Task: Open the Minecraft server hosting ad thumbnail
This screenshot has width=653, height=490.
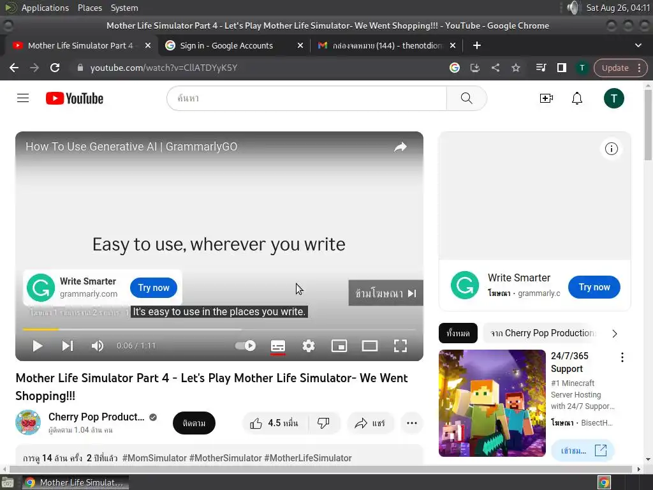Action: tap(492, 403)
